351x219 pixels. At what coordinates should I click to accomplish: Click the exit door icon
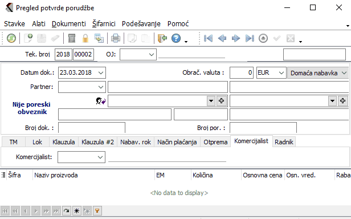pyautogui.click(x=162, y=38)
